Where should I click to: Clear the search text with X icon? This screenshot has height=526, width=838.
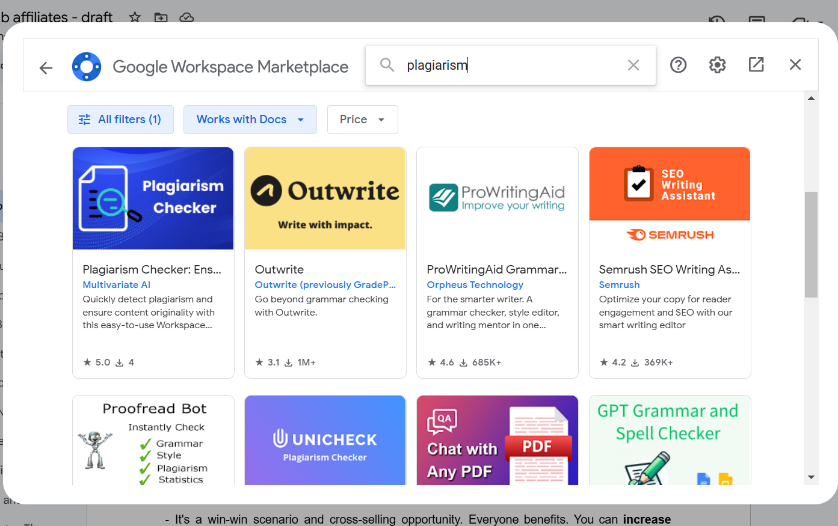pyautogui.click(x=633, y=65)
